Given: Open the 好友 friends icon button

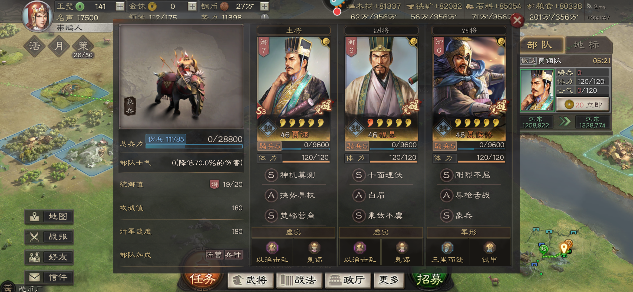Looking at the screenshot, I should tap(35, 257).
